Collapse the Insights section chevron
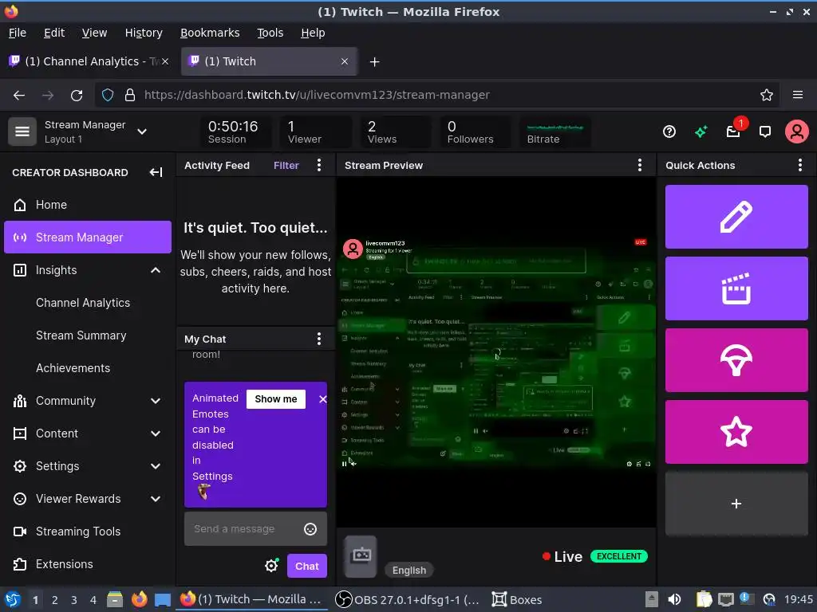 (156, 270)
